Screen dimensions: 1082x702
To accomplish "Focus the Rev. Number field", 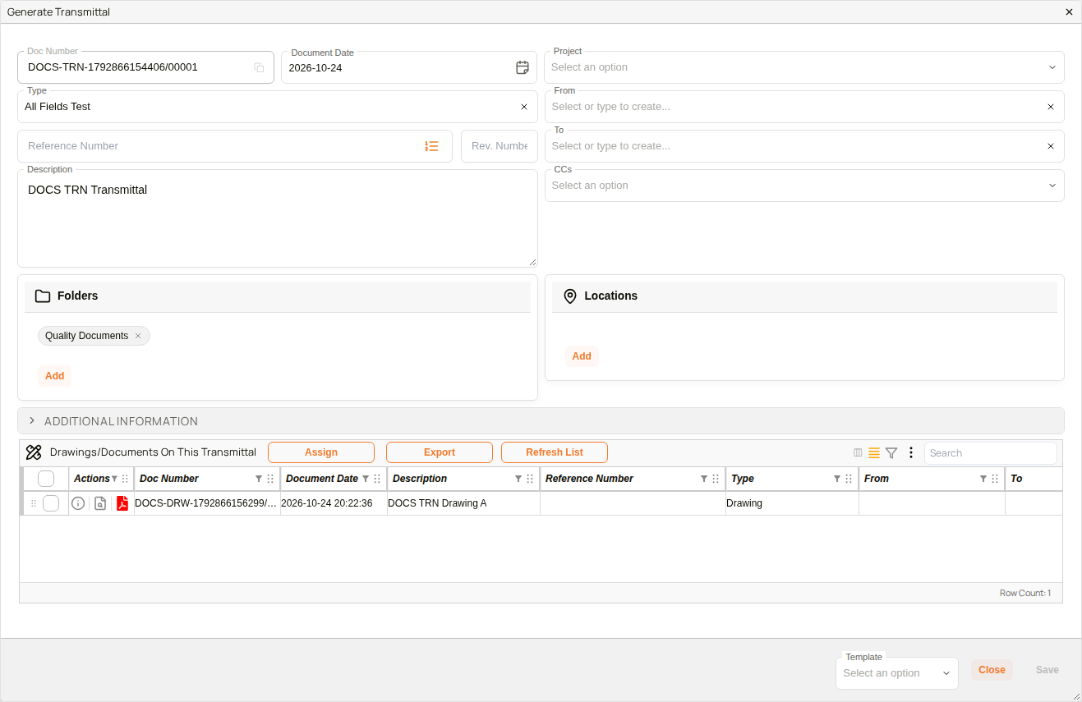I will (x=500, y=146).
